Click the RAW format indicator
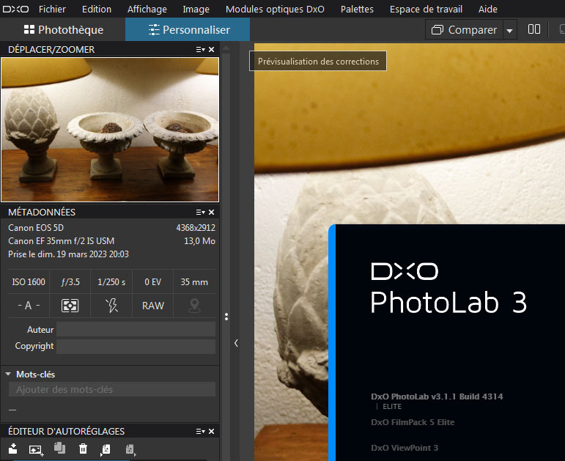This screenshot has height=461, width=565. (x=153, y=306)
